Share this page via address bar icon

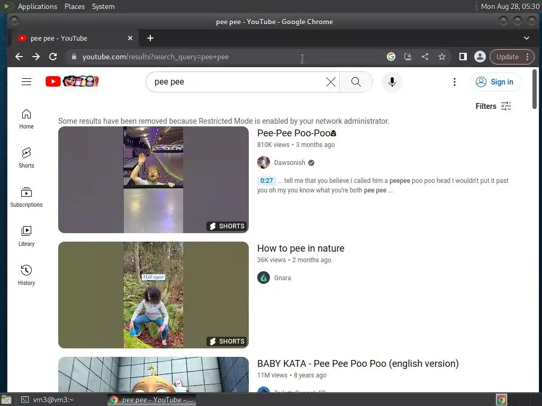[x=425, y=57]
